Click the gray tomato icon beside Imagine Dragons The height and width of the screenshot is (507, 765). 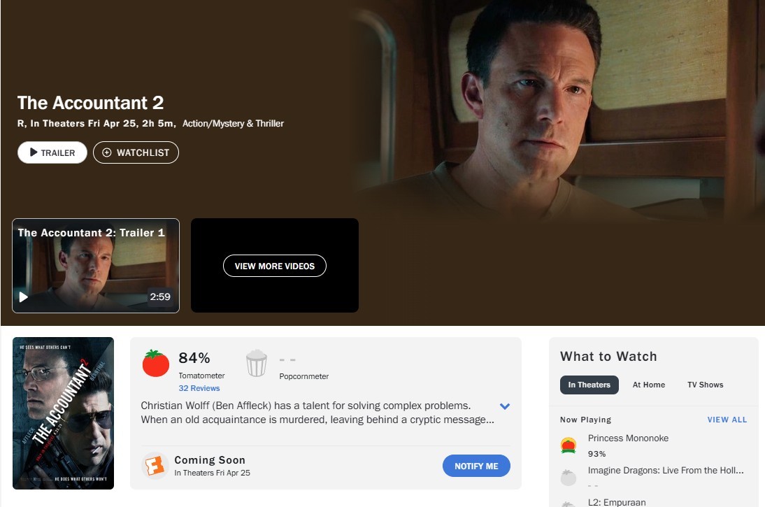[568, 477]
